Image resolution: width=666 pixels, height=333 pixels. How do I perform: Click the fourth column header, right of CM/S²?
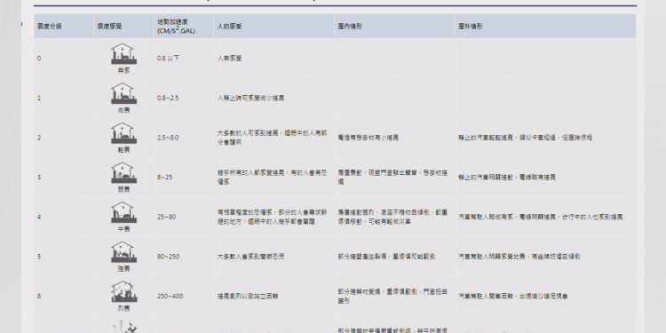[x=229, y=27]
